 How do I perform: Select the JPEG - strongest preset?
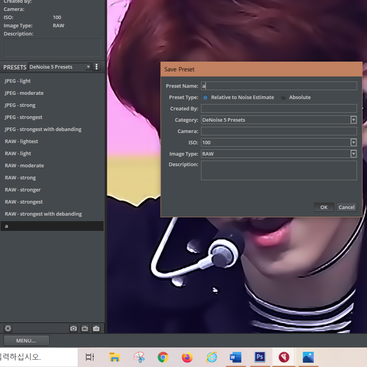tap(52, 117)
